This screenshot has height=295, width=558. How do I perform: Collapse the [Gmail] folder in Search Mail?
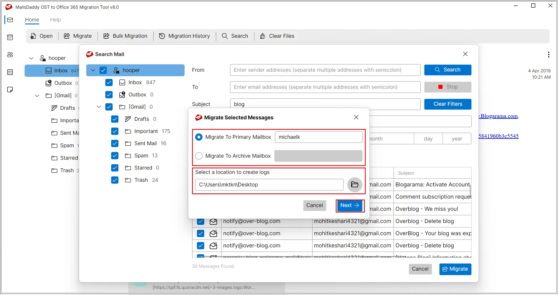coord(99,107)
